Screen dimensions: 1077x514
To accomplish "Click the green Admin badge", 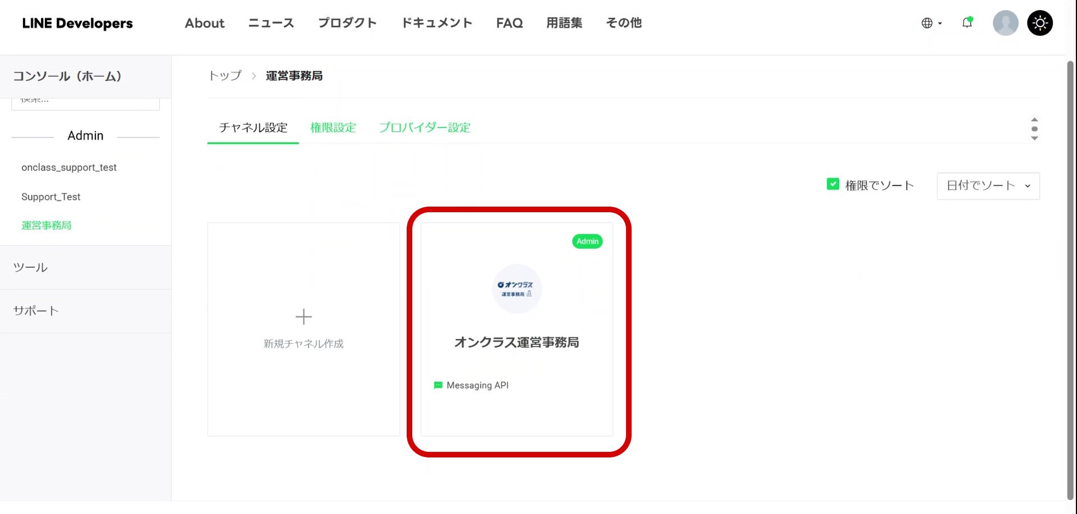I will 587,241.
